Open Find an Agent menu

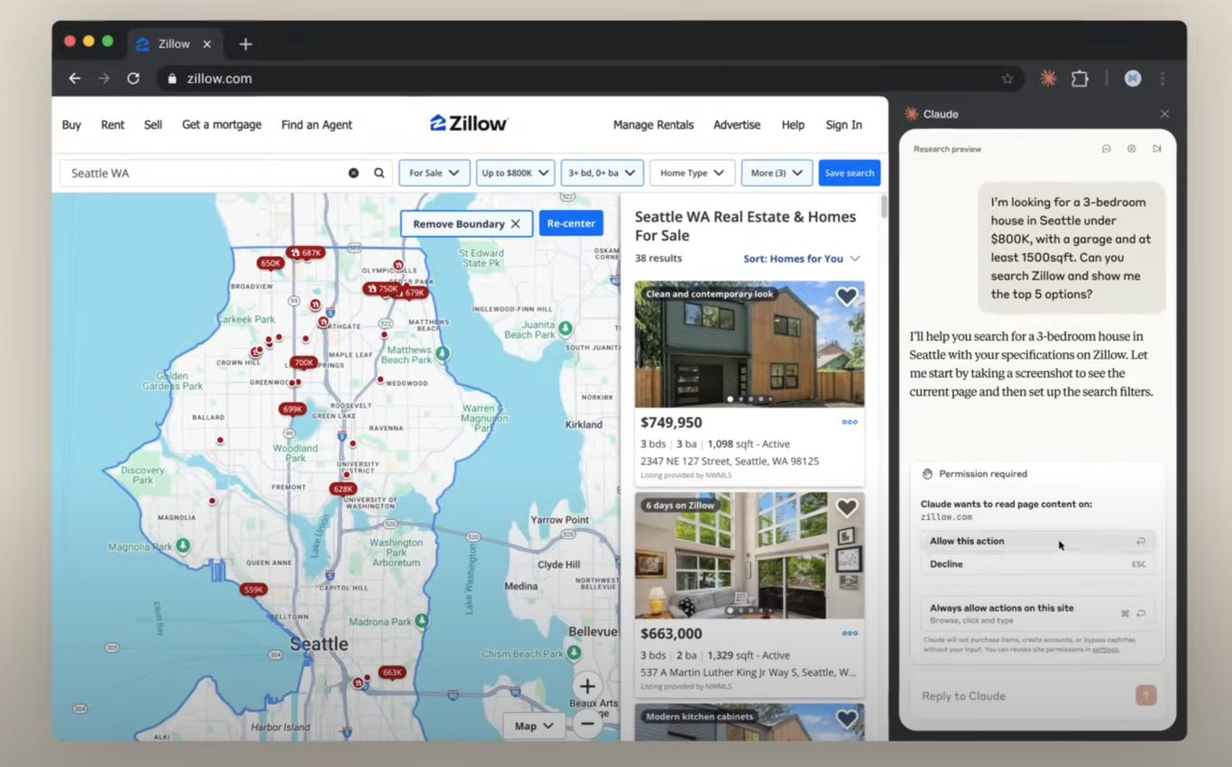[317, 124]
